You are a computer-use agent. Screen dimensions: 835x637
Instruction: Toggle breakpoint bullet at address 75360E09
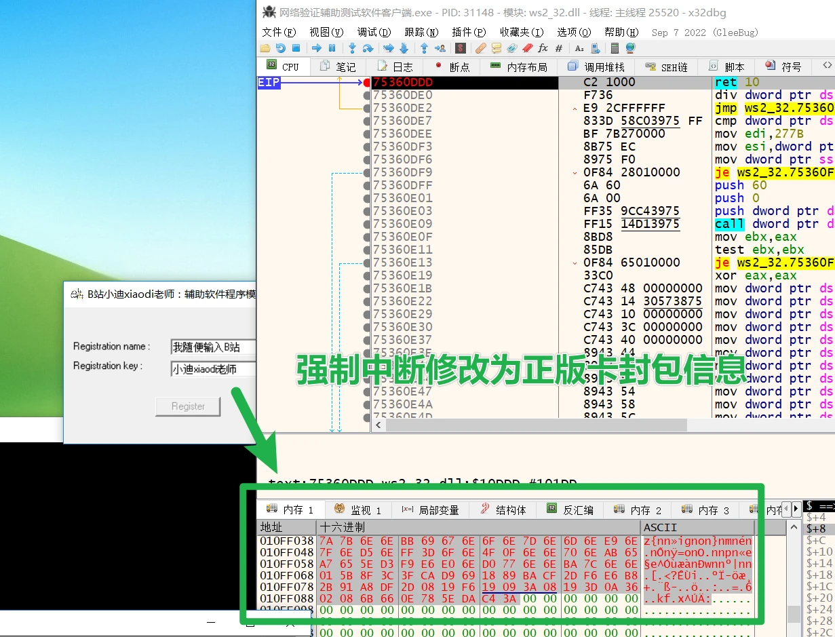click(367, 224)
